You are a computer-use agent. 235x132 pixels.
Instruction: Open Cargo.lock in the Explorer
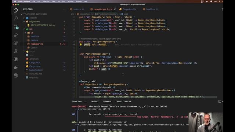click(x=35, y=63)
